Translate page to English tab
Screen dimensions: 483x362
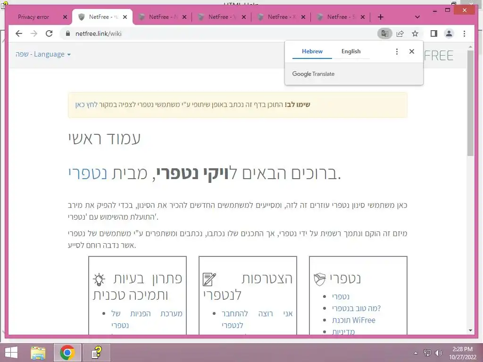click(351, 51)
